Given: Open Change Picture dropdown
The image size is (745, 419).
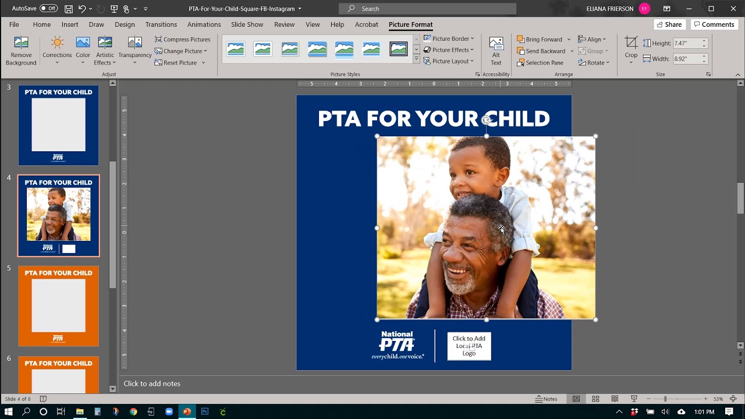Looking at the screenshot, I should tap(180, 51).
